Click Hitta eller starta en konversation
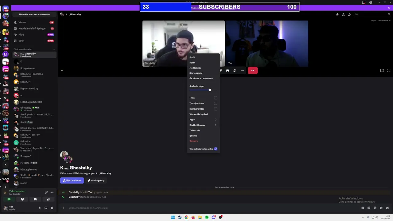Screen dimensions: 393x221 pyautogui.click(x=34, y=14)
